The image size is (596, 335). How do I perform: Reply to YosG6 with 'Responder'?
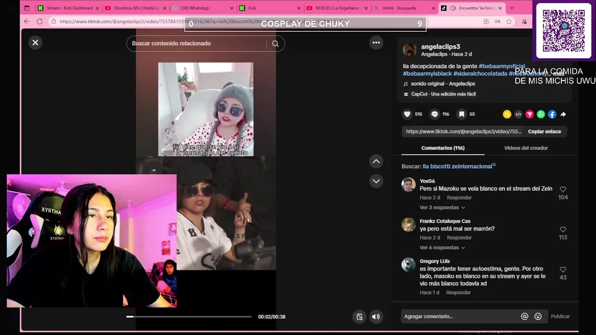coord(459,198)
